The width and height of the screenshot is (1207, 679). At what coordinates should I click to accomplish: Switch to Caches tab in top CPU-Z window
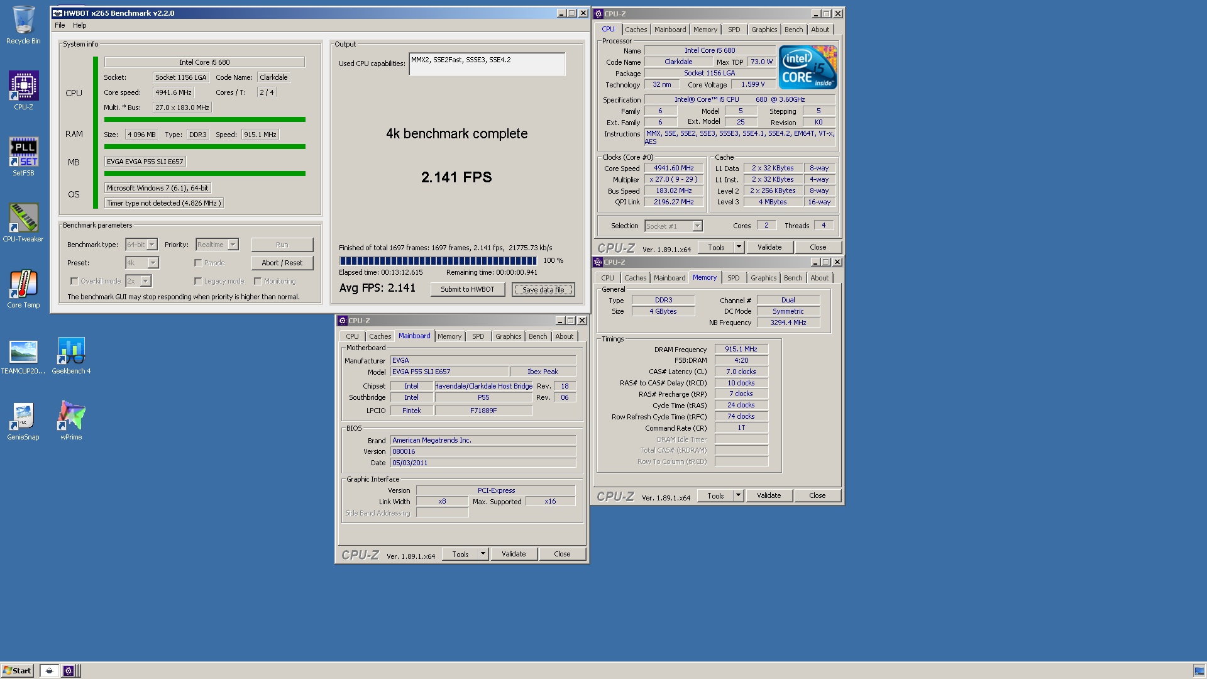636,30
